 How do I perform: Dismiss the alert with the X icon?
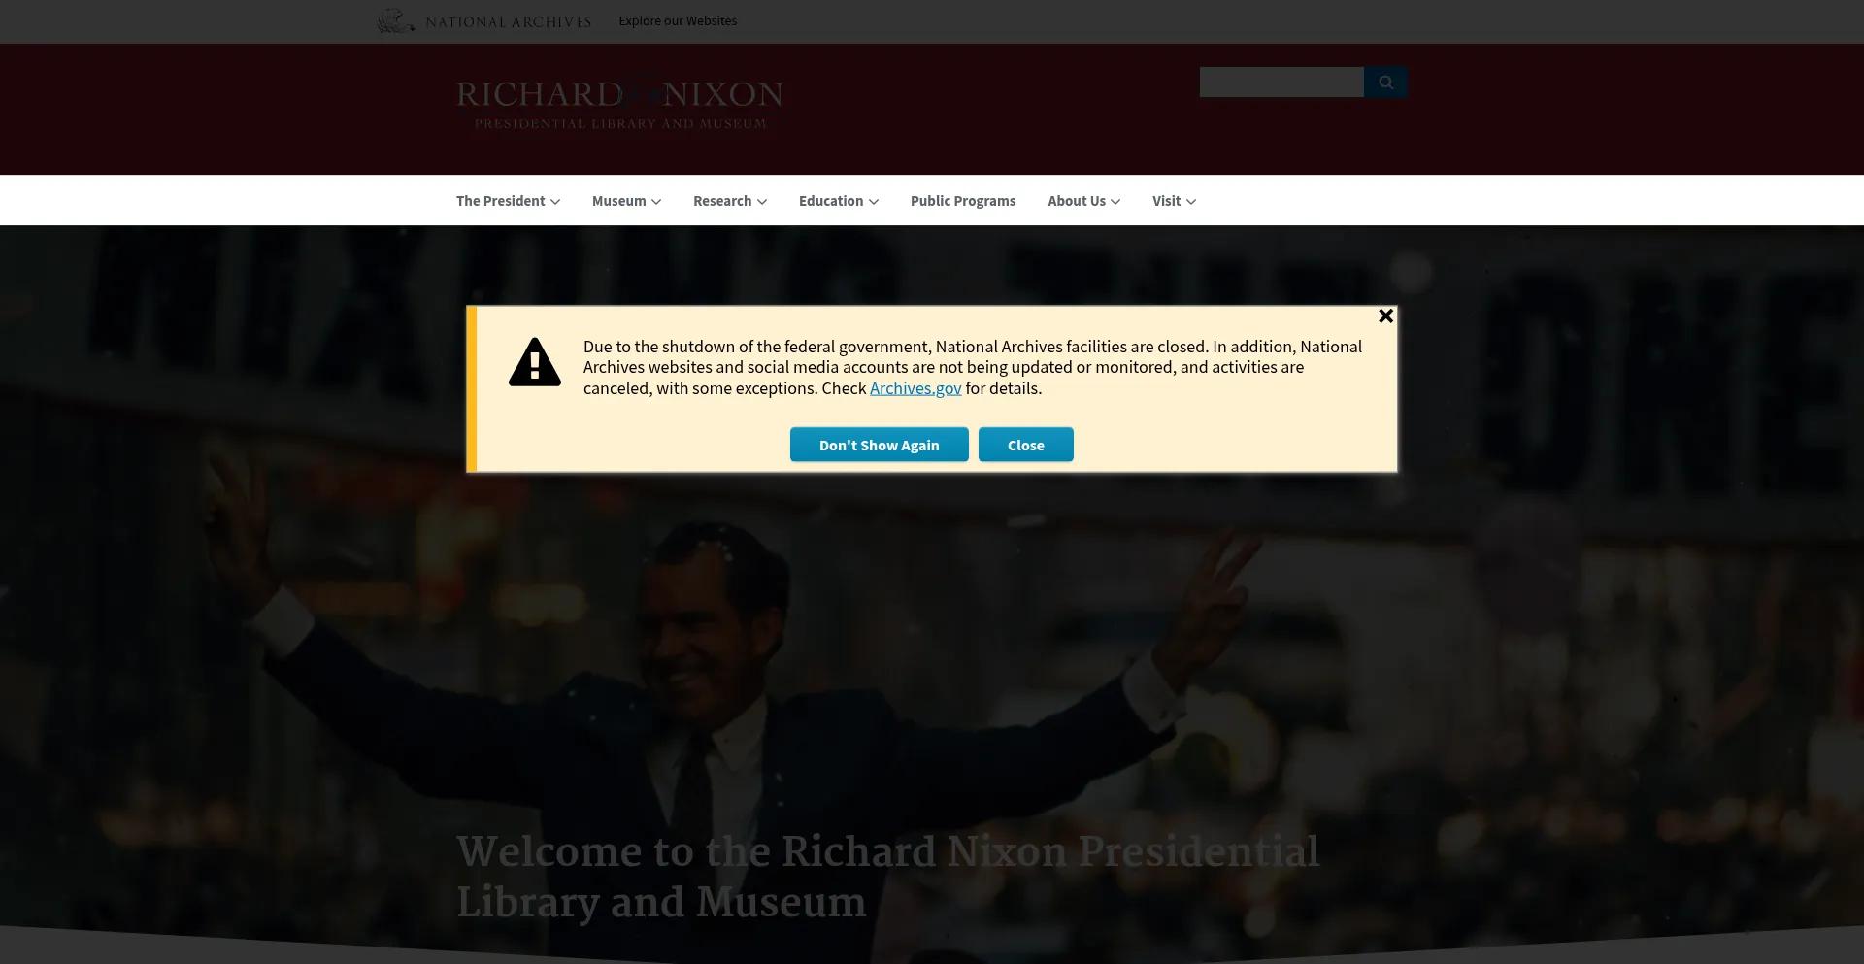pyautogui.click(x=1385, y=316)
